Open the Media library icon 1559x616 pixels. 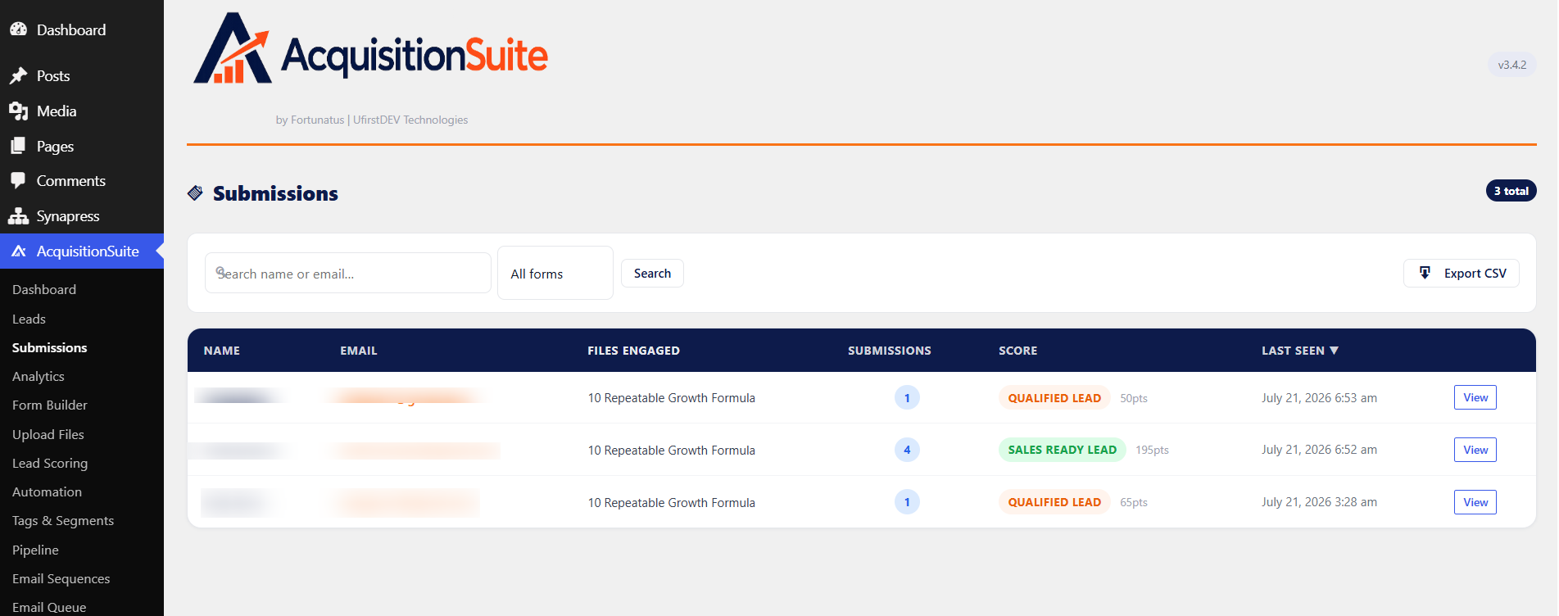[x=19, y=111]
